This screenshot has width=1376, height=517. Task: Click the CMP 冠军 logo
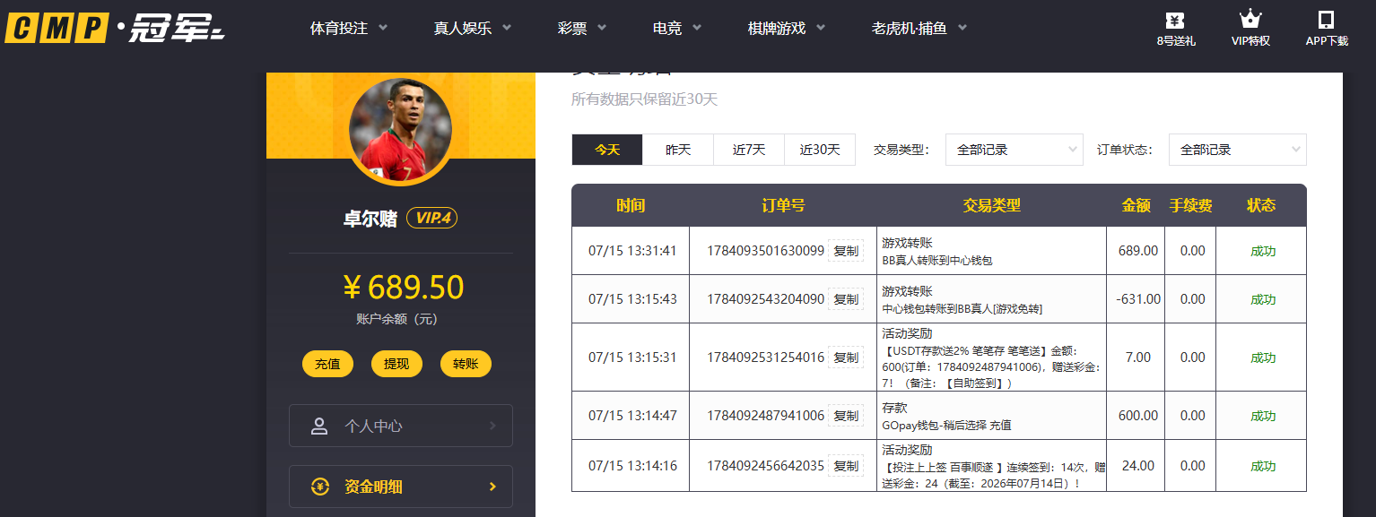pyautogui.click(x=115, y=28)
